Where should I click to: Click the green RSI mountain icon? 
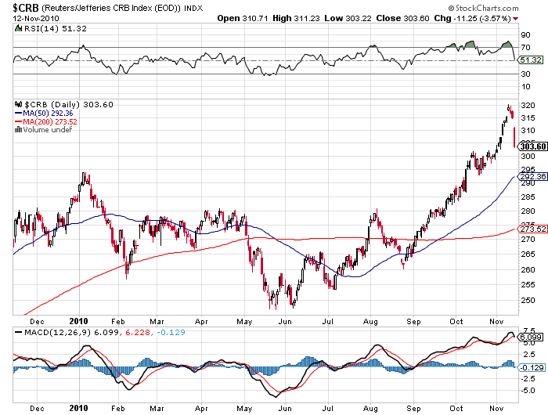click(18, 28)
